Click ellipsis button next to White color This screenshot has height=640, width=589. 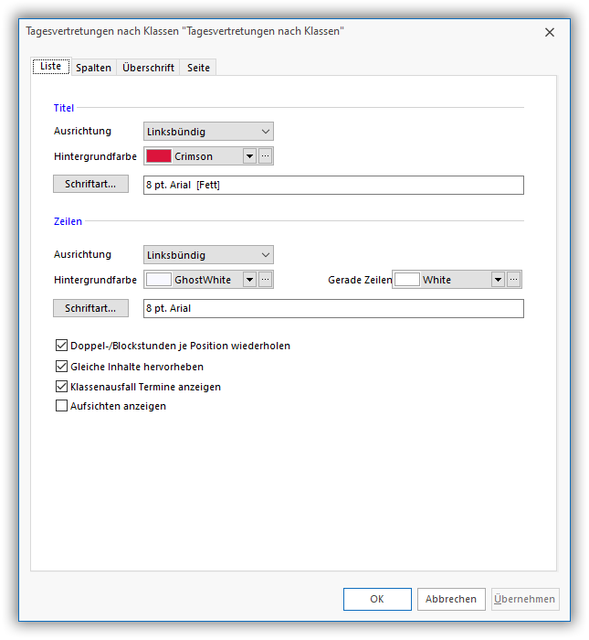[514, 280]
